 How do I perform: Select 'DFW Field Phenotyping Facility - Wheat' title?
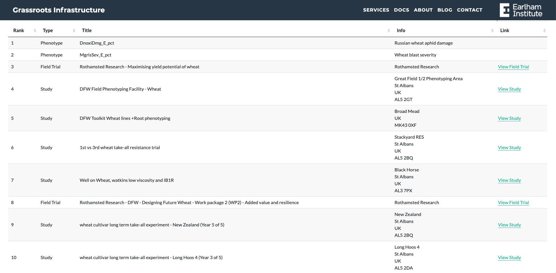pyautogui.click(x=120, y=89)
